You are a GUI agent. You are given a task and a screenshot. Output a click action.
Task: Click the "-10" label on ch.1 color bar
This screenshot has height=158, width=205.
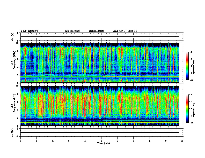coord(191,80)
